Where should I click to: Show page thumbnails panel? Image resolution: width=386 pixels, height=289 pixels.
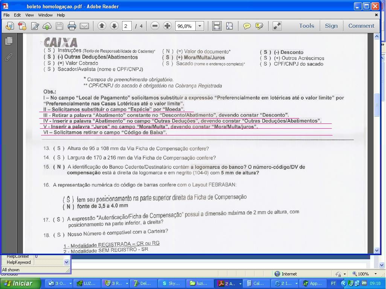(x=9, y=41)
